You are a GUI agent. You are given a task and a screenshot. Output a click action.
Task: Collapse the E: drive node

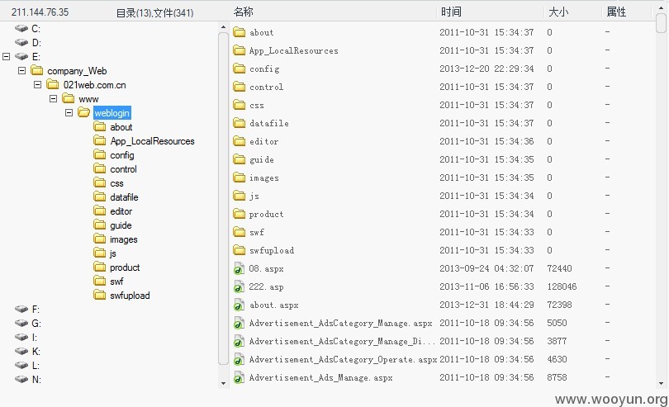(x=6, y=56)
